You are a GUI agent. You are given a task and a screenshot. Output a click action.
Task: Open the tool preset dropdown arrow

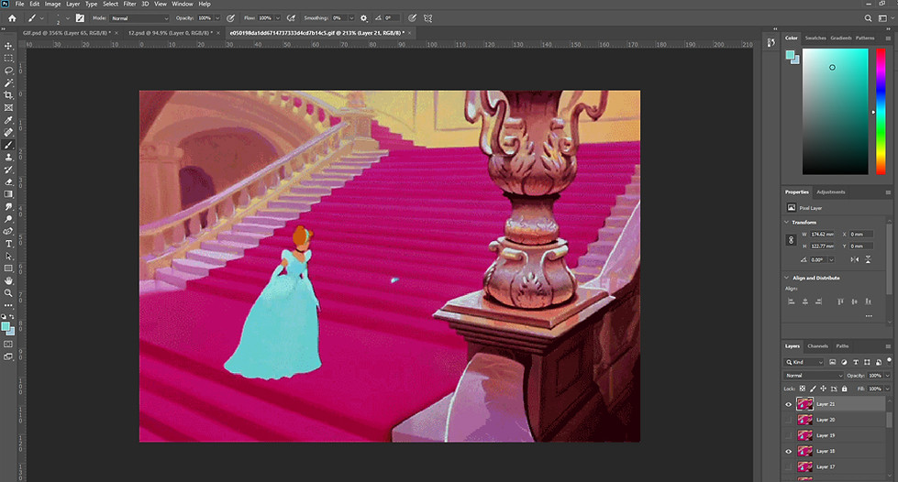coord(42,18)
